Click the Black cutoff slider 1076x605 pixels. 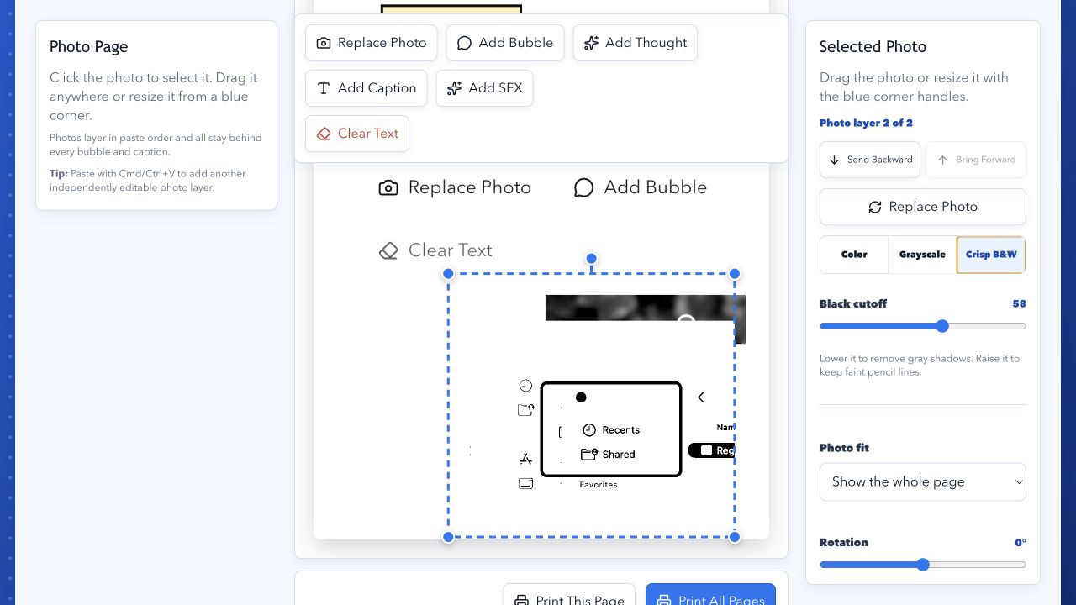(x=923, y=326)
